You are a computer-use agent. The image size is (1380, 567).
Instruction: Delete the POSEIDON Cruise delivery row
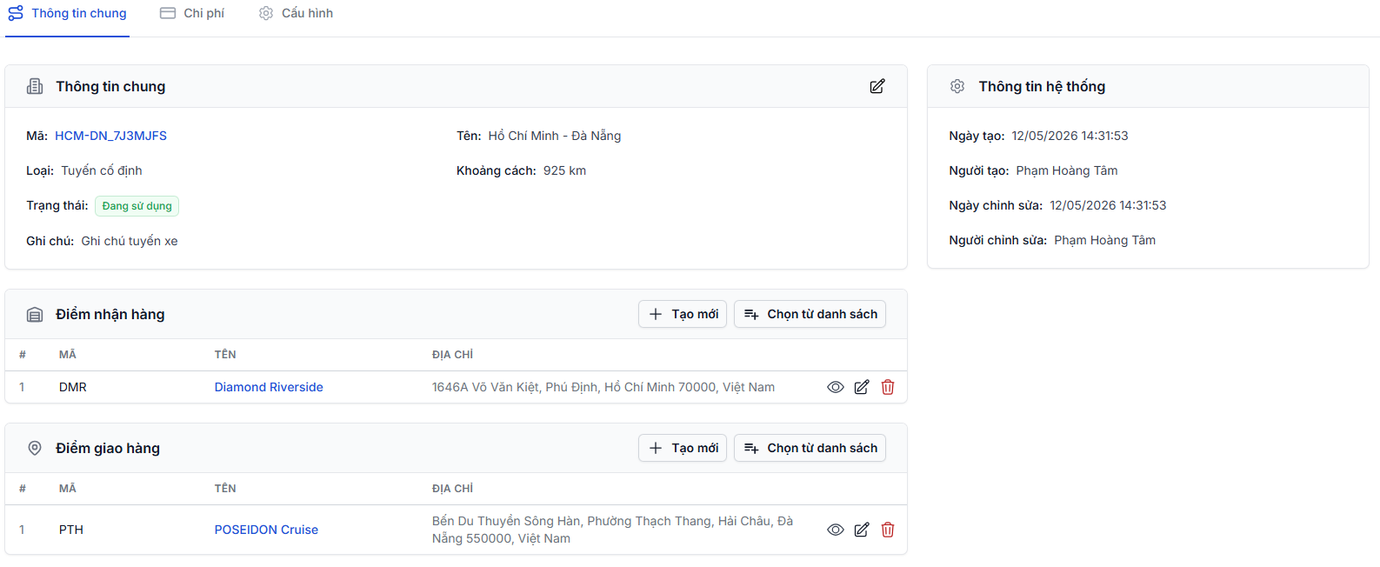pos(888,530)
